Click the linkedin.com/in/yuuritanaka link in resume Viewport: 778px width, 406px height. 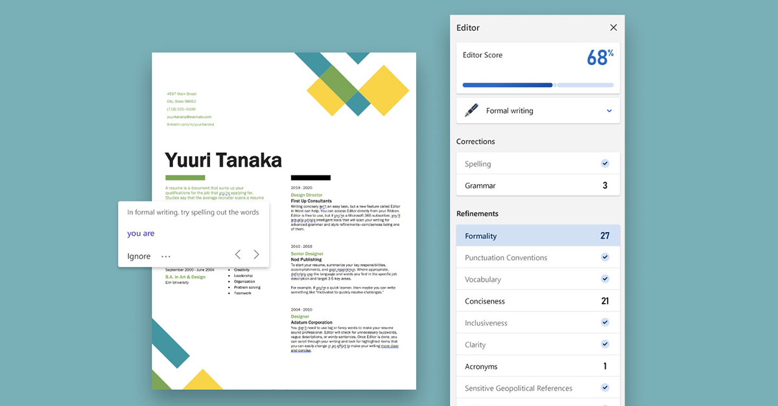190,124
